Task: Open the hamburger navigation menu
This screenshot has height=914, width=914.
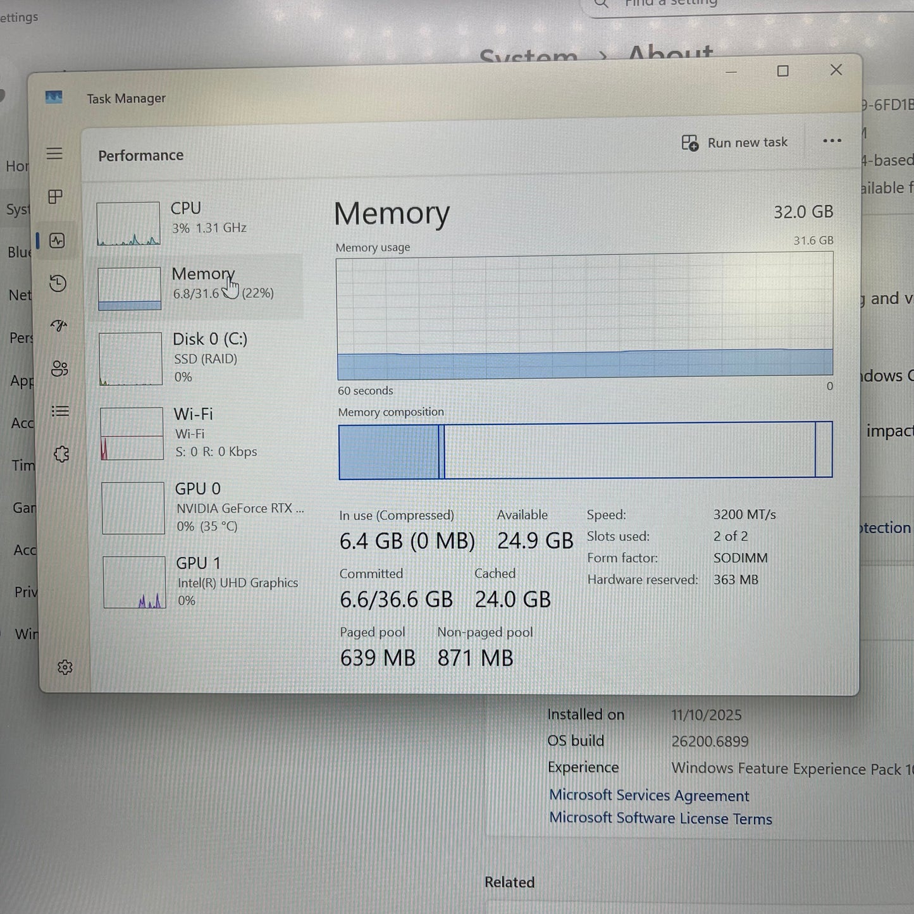Action: (x=54, y=154)
